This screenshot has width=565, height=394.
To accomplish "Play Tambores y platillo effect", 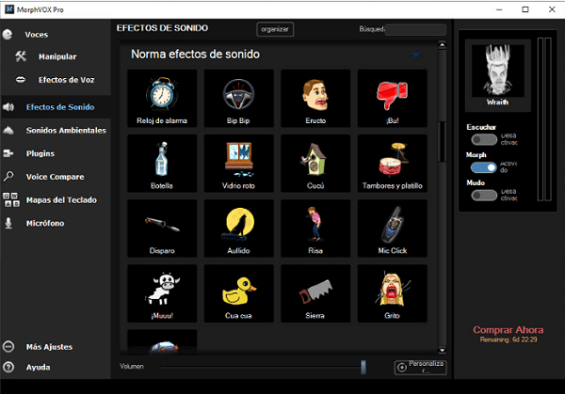I will 392,164.
